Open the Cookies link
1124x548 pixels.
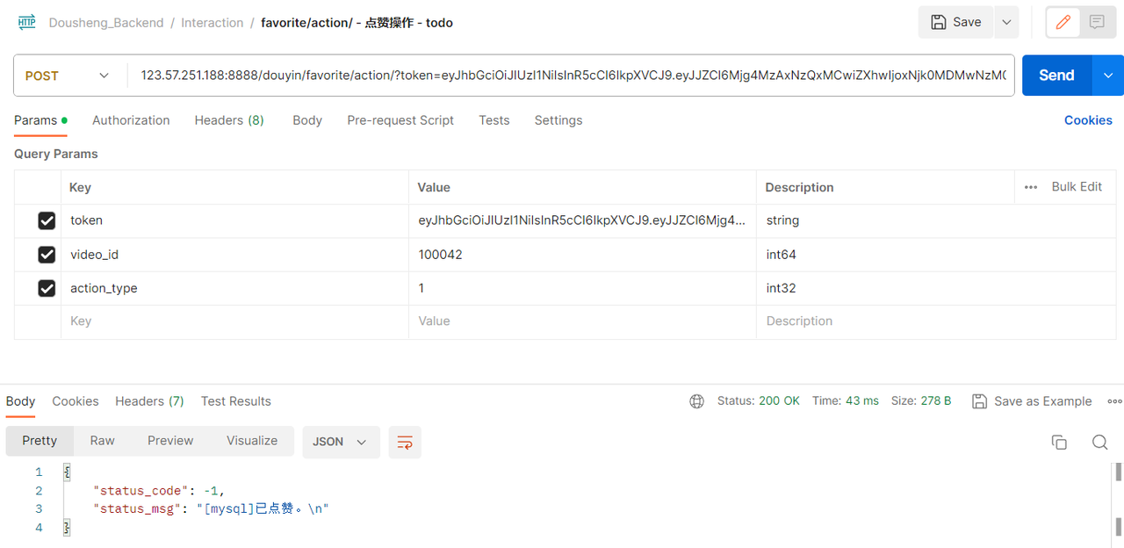pyautogui.click(x=1088, y=120)
